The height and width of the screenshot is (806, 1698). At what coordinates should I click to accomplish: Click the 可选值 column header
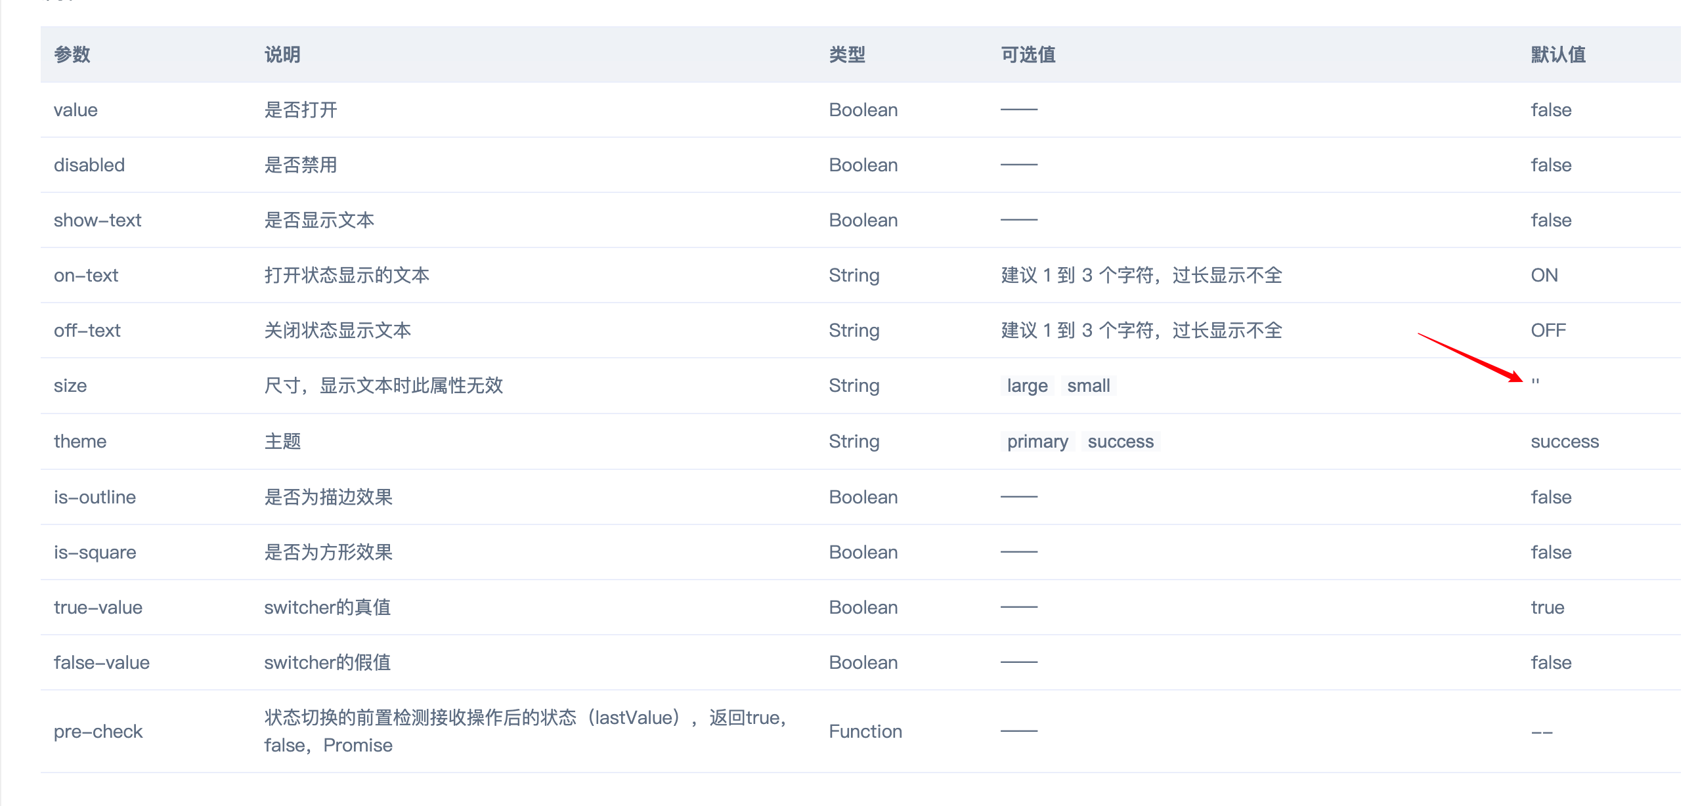(1026, 54)
